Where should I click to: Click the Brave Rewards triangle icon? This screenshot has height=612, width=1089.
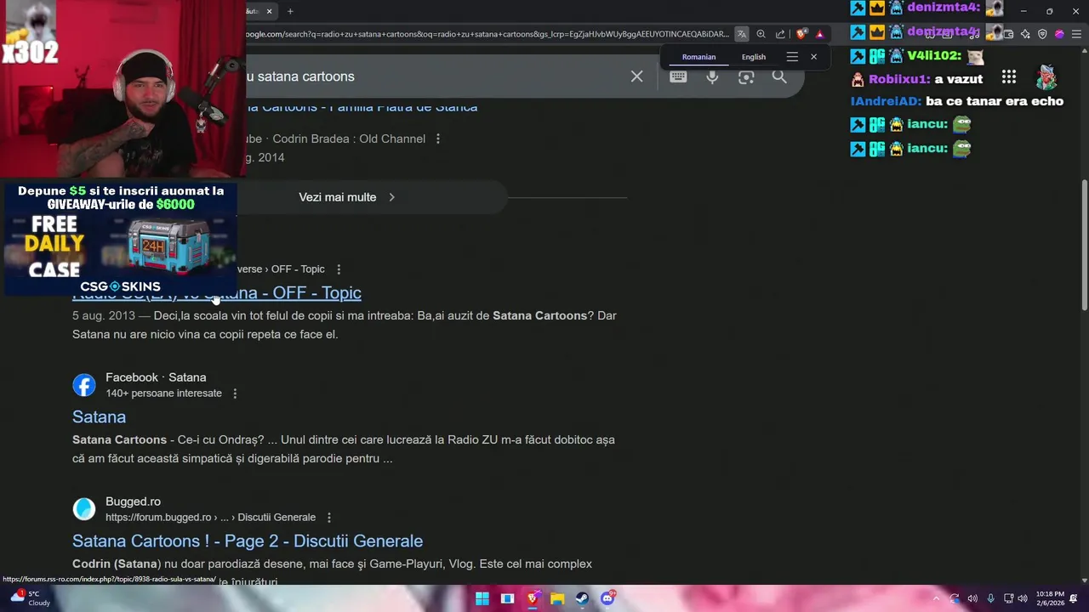point(819,34)
